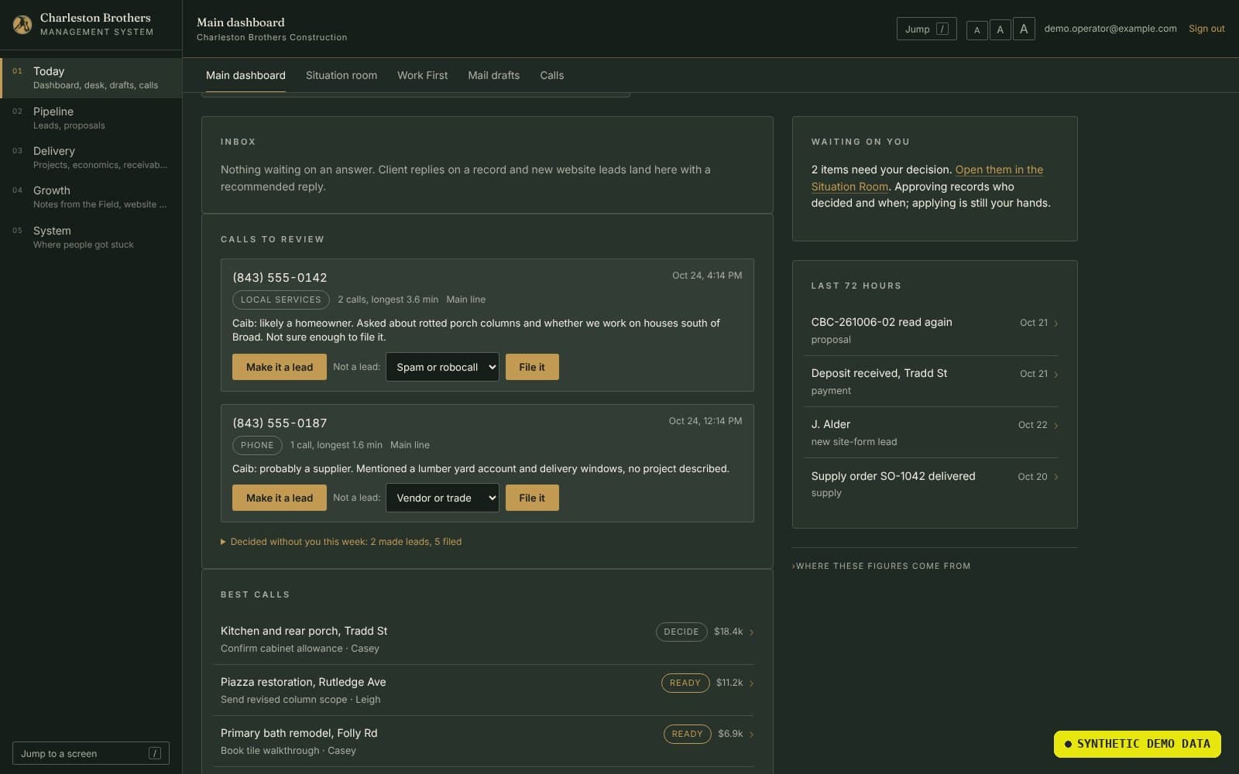Go to the Calls tab
The height and width of the screenshot is (774, 1239).
[x=551, y=75]
